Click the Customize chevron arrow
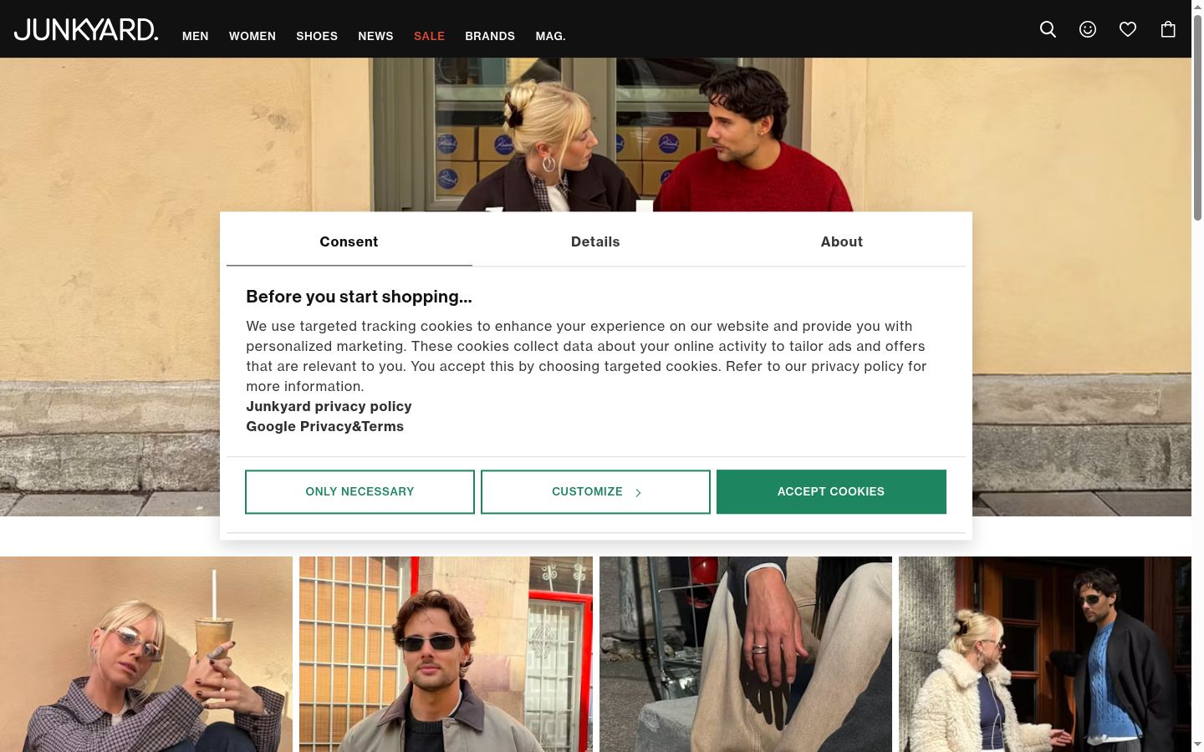The image size is (1204, 752). click(638, 493)
